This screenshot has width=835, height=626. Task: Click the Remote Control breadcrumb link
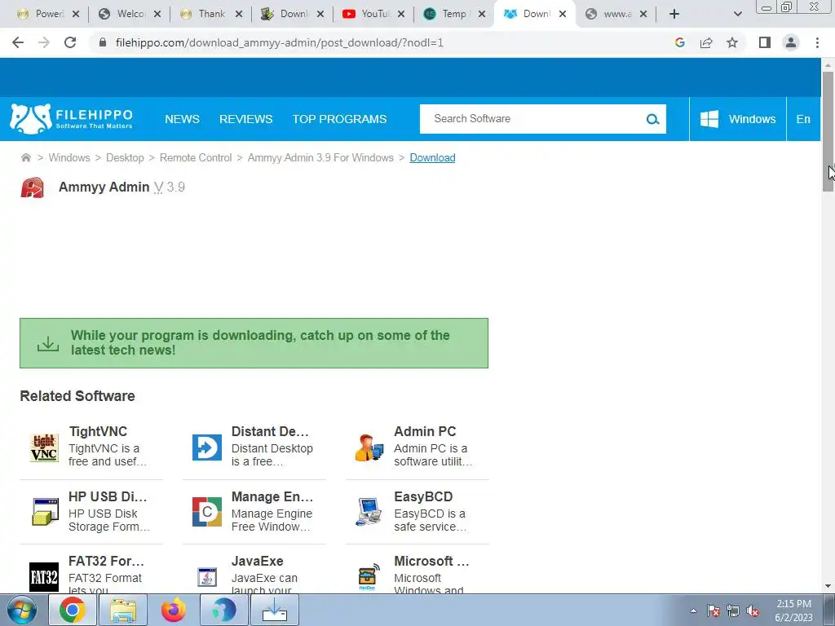(x=196, y=157)
